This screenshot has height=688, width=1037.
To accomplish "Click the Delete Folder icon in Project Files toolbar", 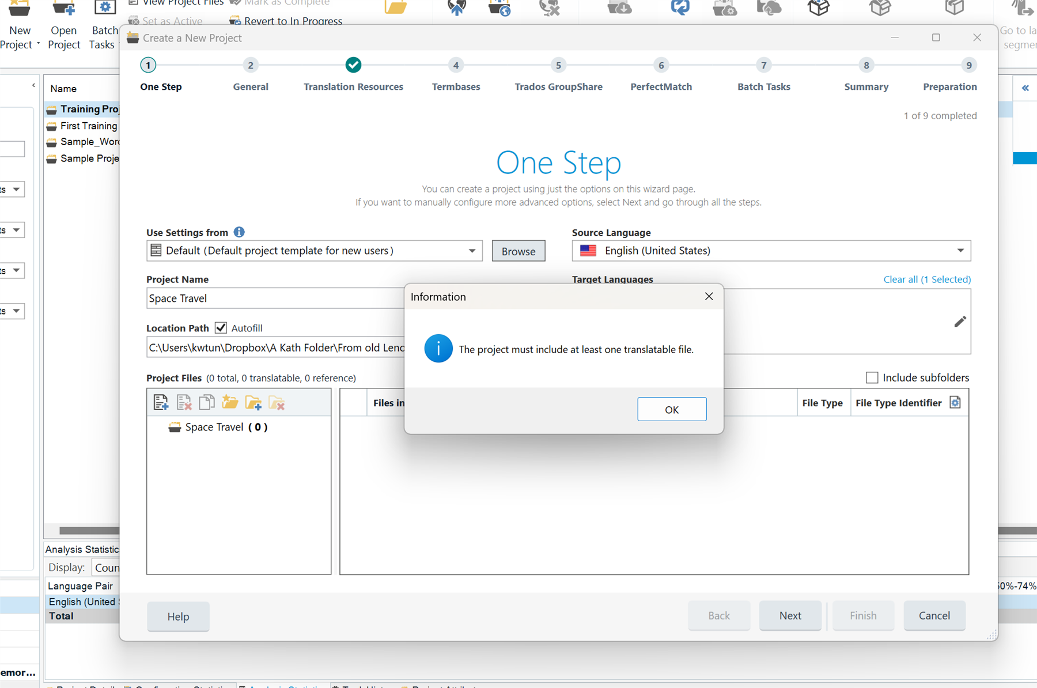I will click(277, 402).
